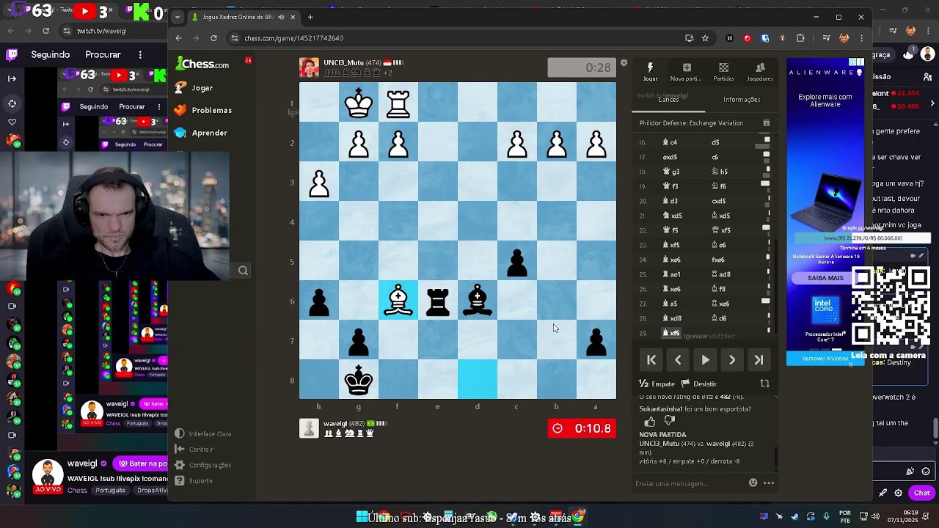Close the Jogue Xadrez Online tab
The image size is (939, 528).
click(x=293, y=17)
